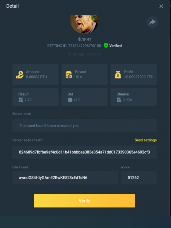Click the Chance icon beside 9.90%

[119, 100]
